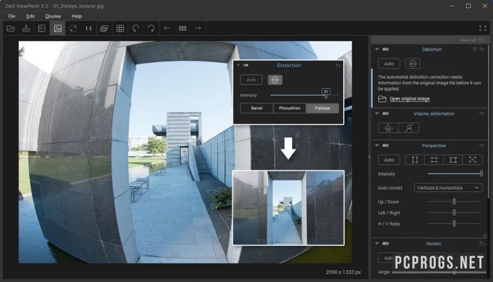The image size is (493, 282).
Task: Select the single image view icon
Action: coord(57,28)
